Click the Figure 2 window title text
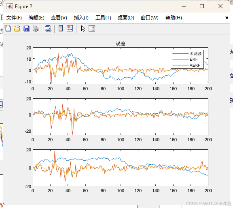Image resolution: width=233 pixels, height=208 pixels. [x=23, y=6]
